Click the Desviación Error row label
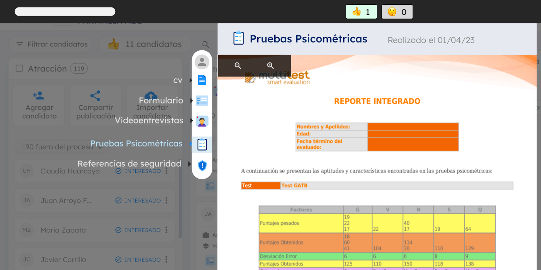The width and height of the screenshot is (541, 270). 278,256
